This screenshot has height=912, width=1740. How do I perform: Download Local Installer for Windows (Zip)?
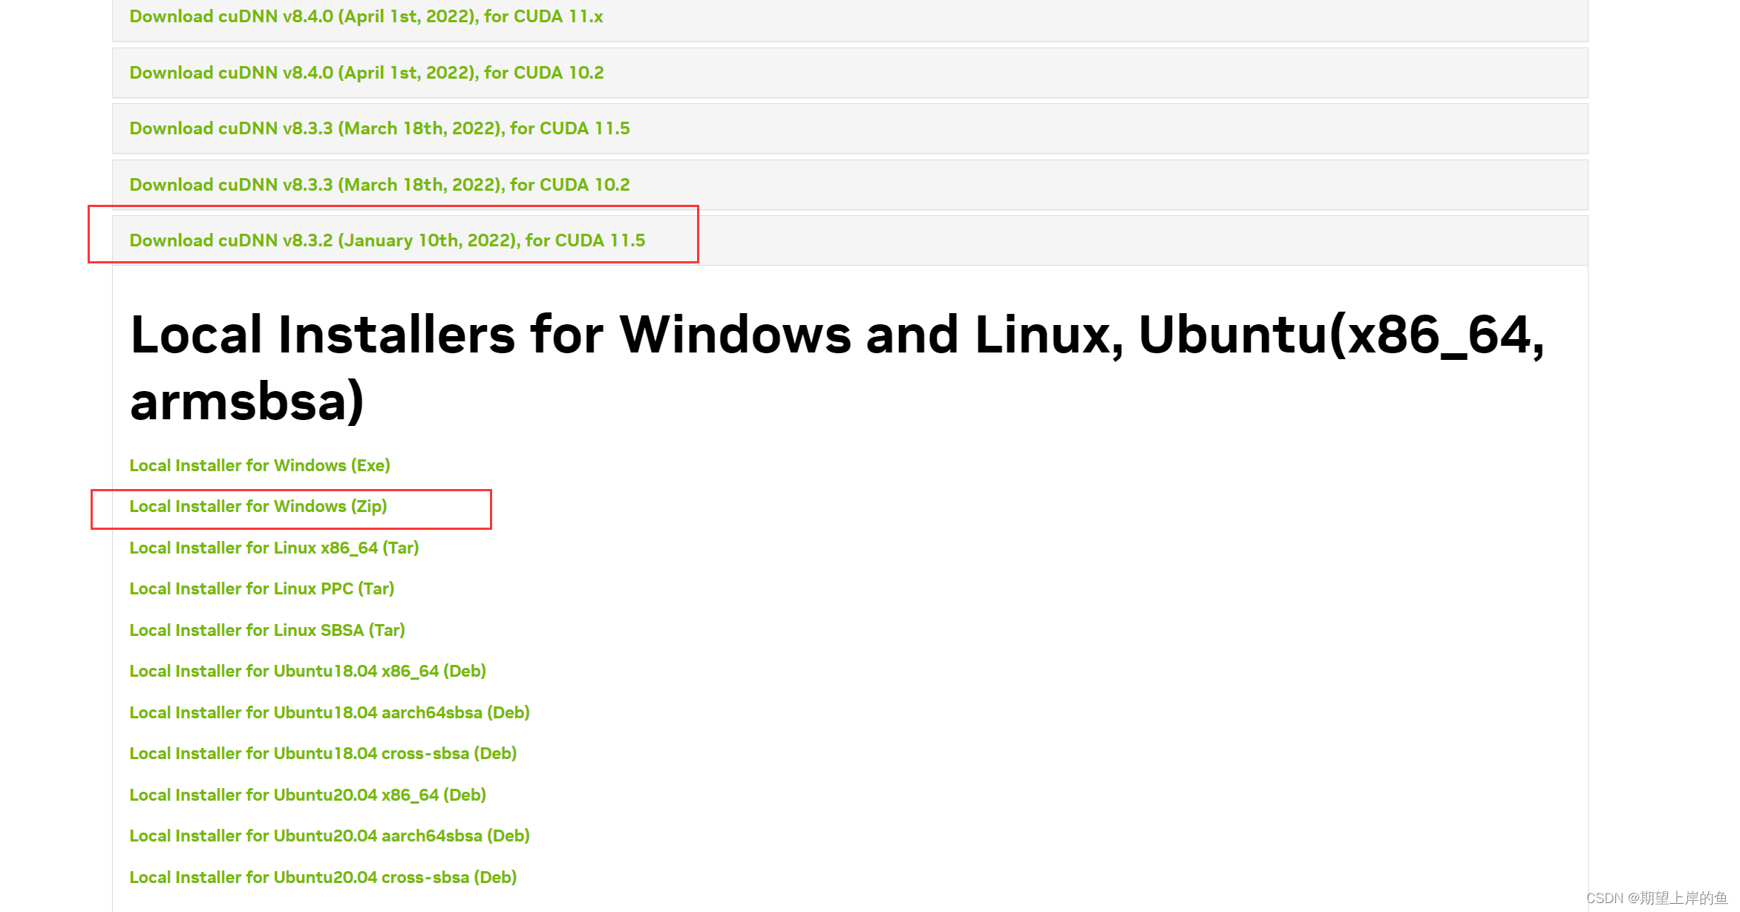[x=258, y=506]
